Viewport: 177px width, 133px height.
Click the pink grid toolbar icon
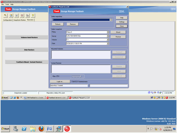[x=22, y=15]
